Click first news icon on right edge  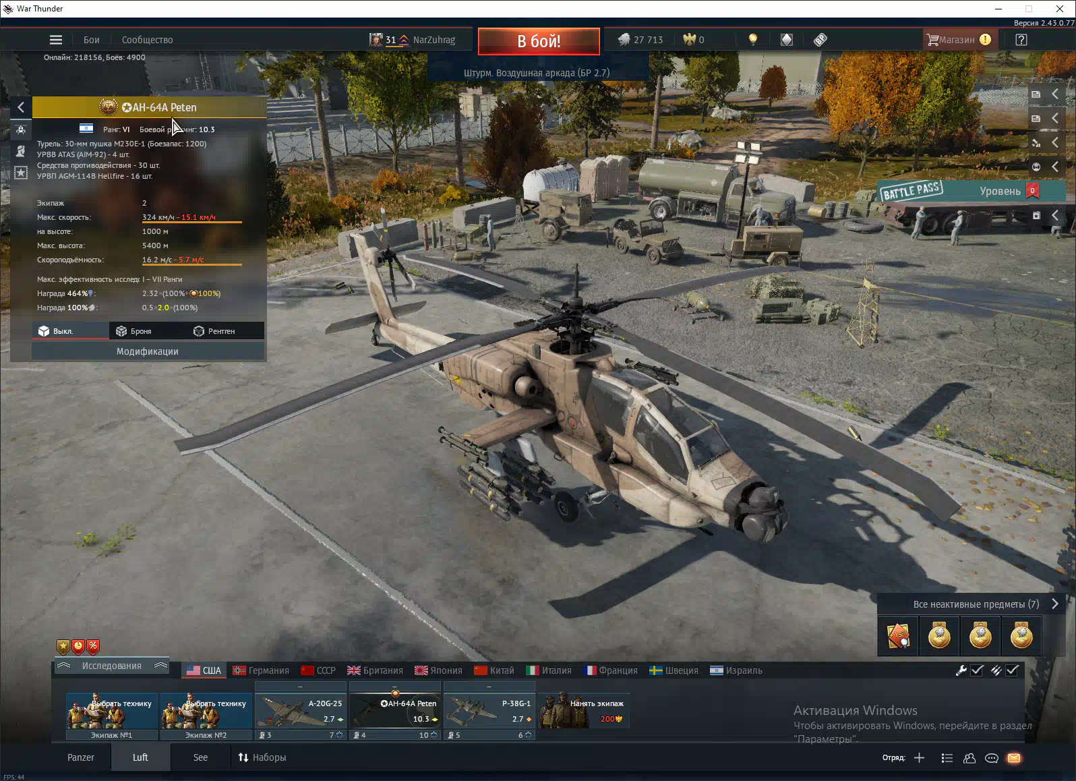(x=1036, y=94)
